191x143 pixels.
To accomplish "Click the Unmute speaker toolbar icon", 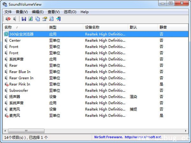I will (15, 19).
